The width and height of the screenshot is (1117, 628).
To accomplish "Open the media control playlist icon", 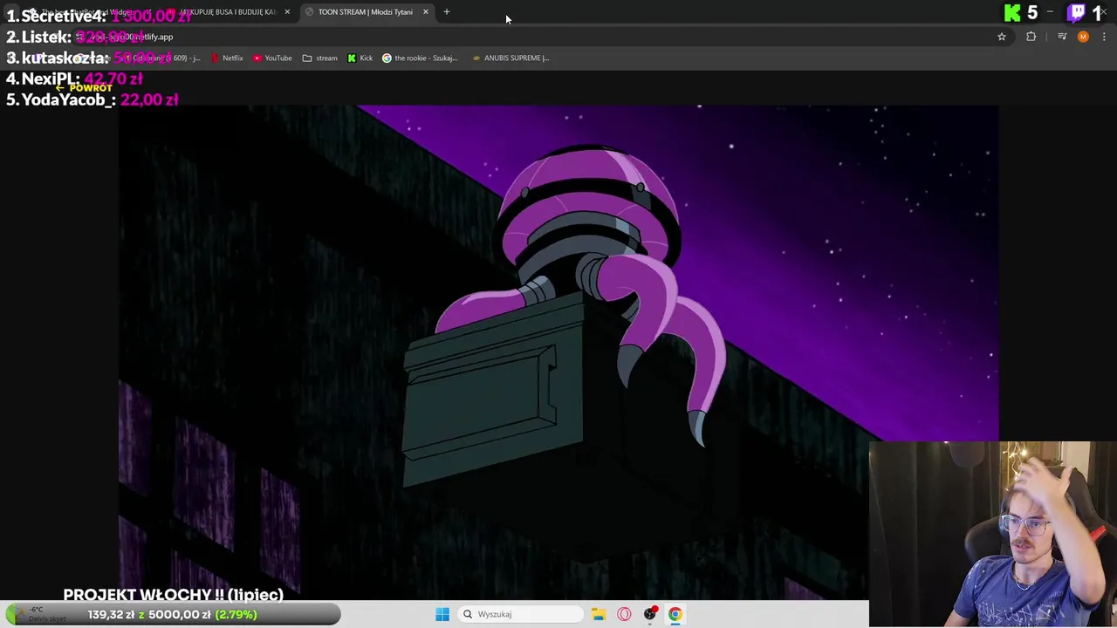I will click(x=1061, y=37).
